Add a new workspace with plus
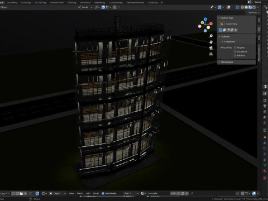 point(161,3)
